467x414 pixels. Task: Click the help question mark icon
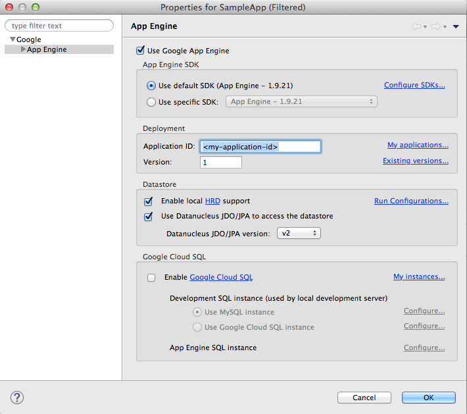click(17, 398)
